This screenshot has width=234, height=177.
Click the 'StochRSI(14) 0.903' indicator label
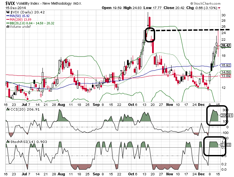click(x=29, y=142)
